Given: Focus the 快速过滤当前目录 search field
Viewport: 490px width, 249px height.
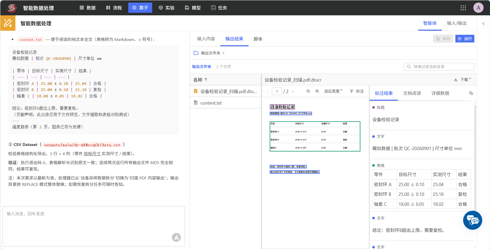Looking at the screenshot, I should point(439,66).
